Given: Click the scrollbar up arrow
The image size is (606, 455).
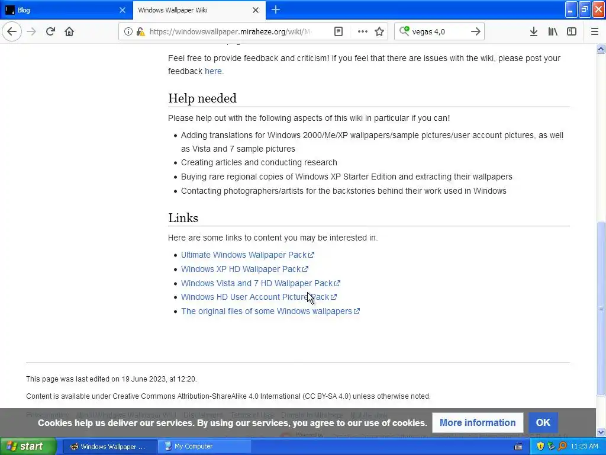Looking at the screenshot, I should pyautogui.click(x=601, y=49).
